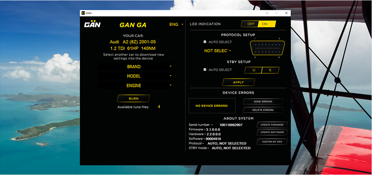Expand the MODEL dropdown
This screenshot has width=372, height=175.
(136, 76)
